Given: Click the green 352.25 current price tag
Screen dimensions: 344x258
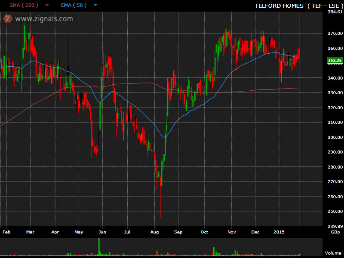Looking at the screenshot, I should click(334, 61).
